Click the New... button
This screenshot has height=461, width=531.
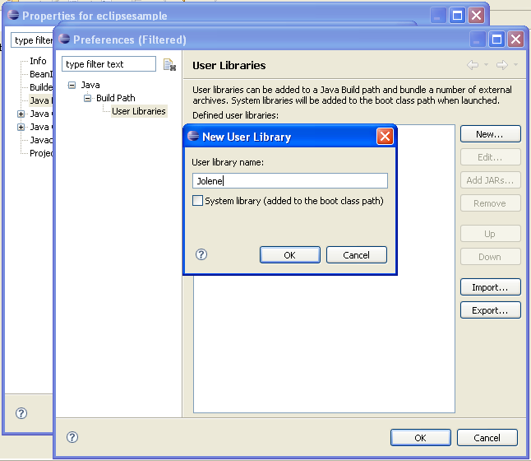490,134
